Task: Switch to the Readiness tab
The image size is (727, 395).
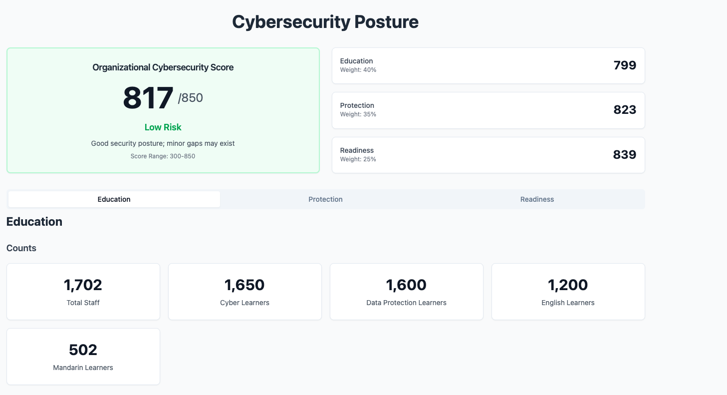Action: coord(537,199)
